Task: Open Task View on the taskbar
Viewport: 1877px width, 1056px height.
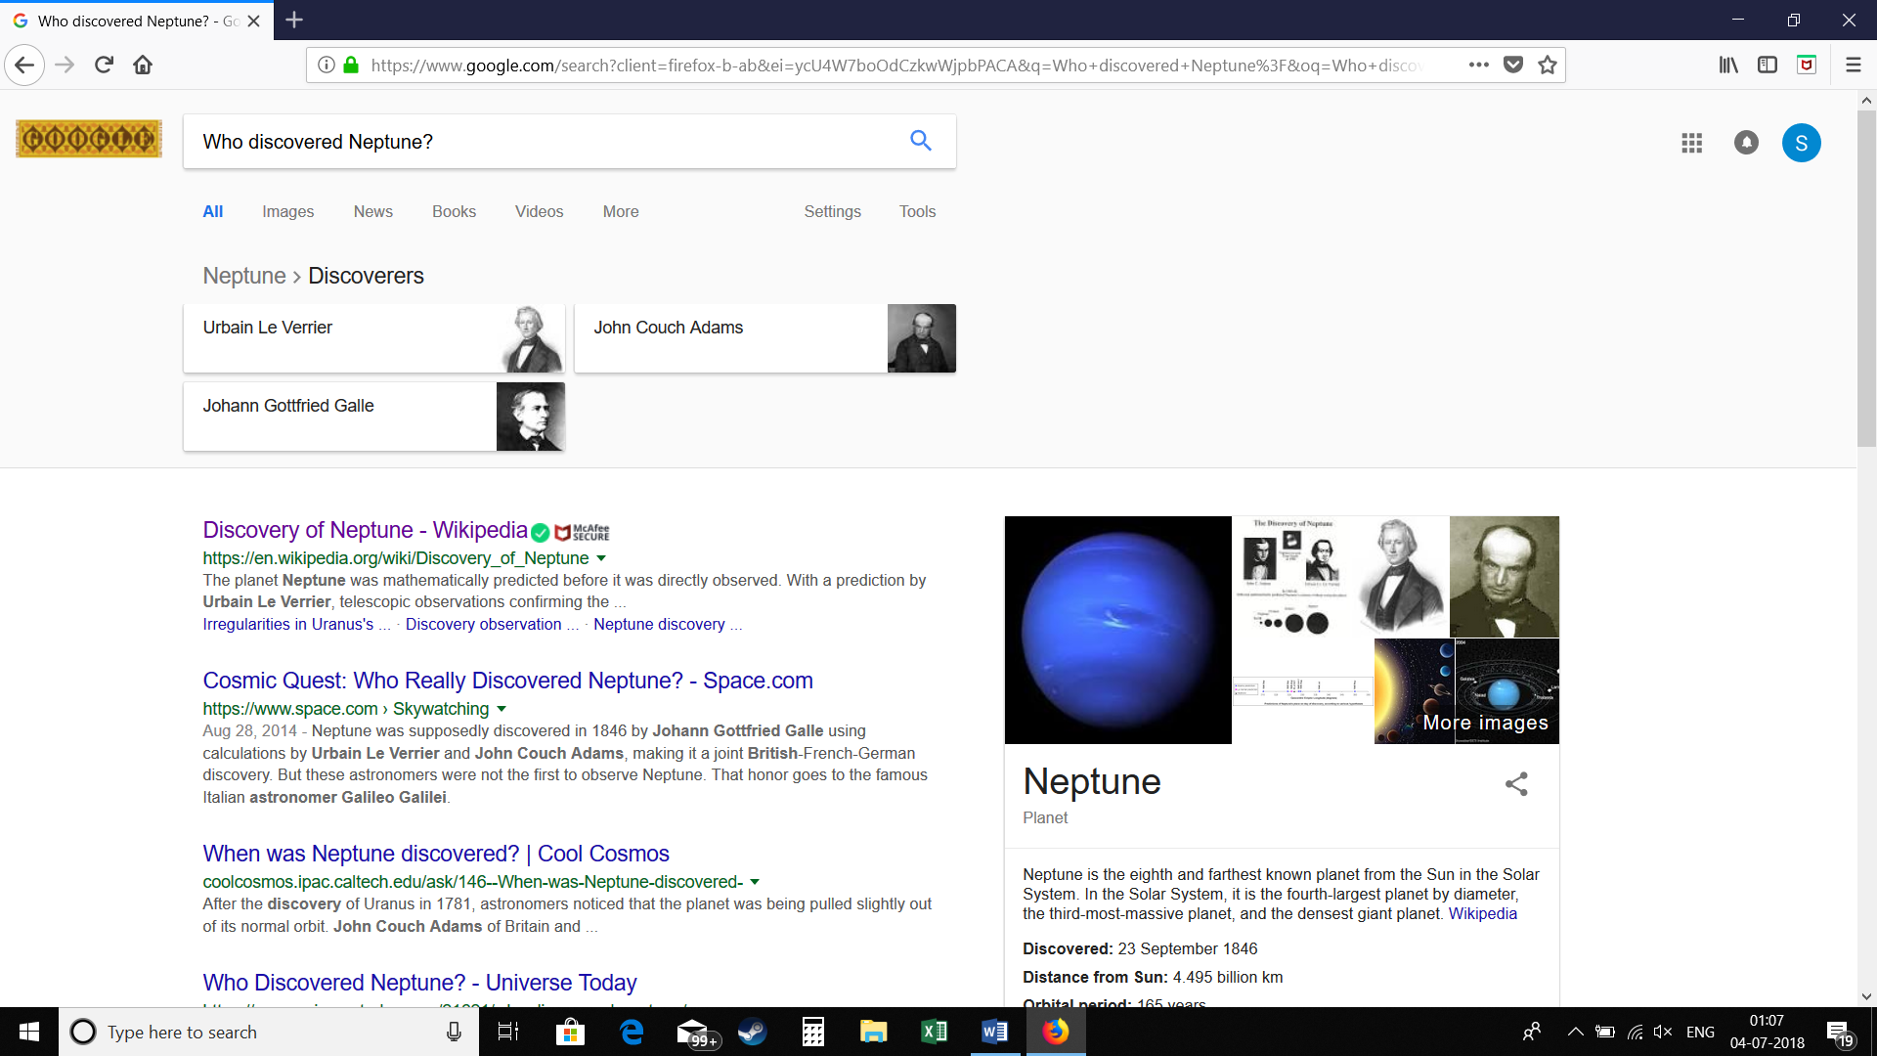Action: pyautogui.click(x=508, y=1032)
